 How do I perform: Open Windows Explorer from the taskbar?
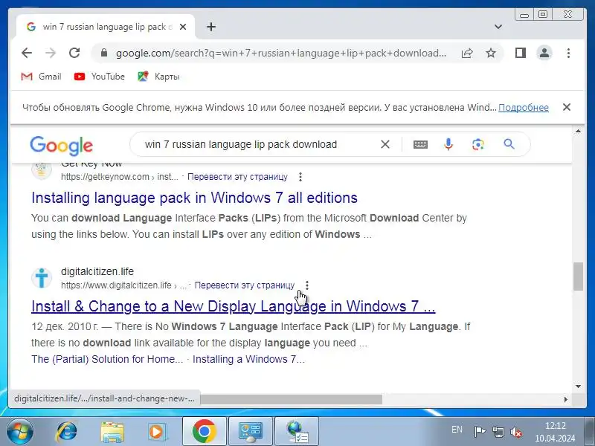(112, 432)
